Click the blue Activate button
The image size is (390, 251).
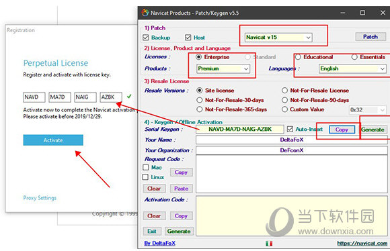pos(53,140)
